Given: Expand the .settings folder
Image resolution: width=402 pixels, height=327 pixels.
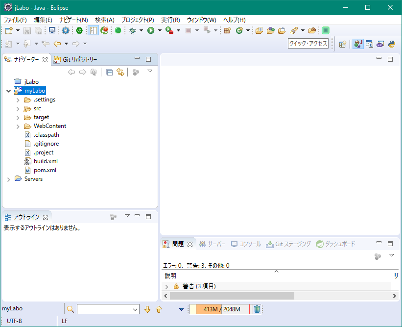Looking at the screenshot, I should click(x=18, y=100).
